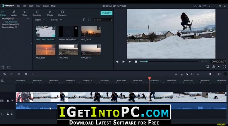
Task: Open the Elements tab
Action: tap(62, 13)
